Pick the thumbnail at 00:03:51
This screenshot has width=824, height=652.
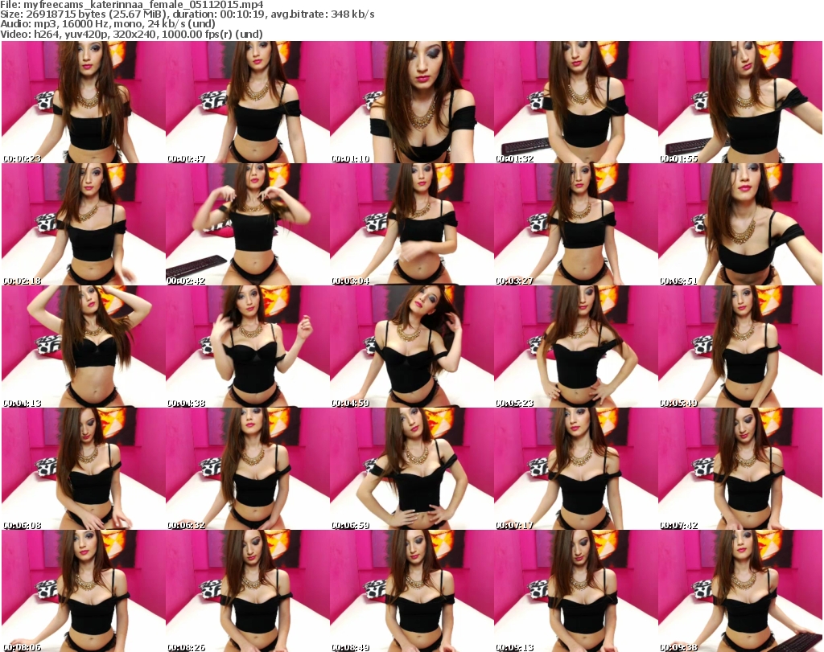740,224
